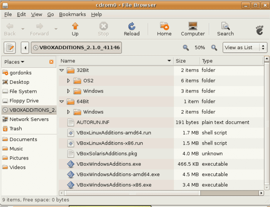Open the Bookmarks menu
Screen dimensions: 270x207
tap(72, 14)
